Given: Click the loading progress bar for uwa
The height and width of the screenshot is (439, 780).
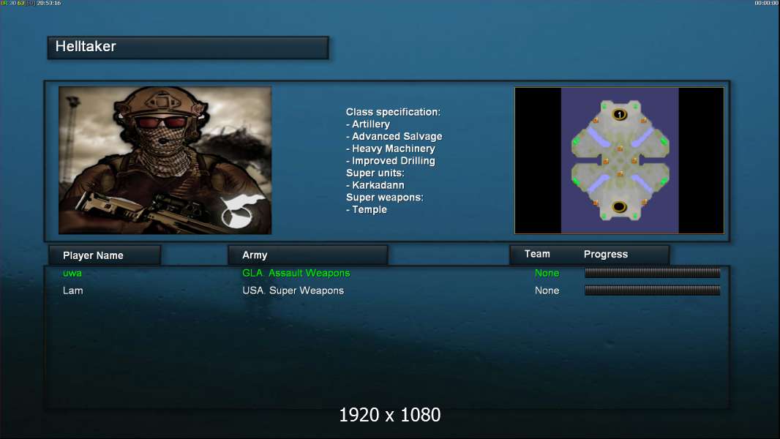Looking at the screenshot, I should tap(652, 272).
